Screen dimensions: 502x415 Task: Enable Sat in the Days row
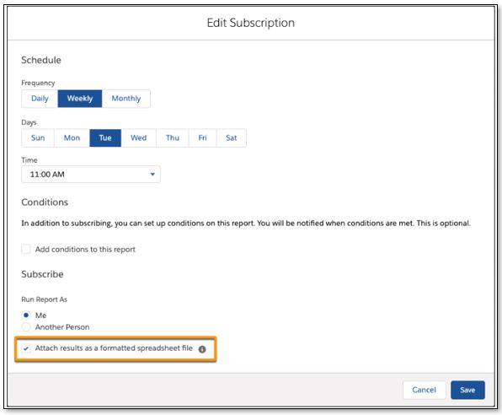231,137
